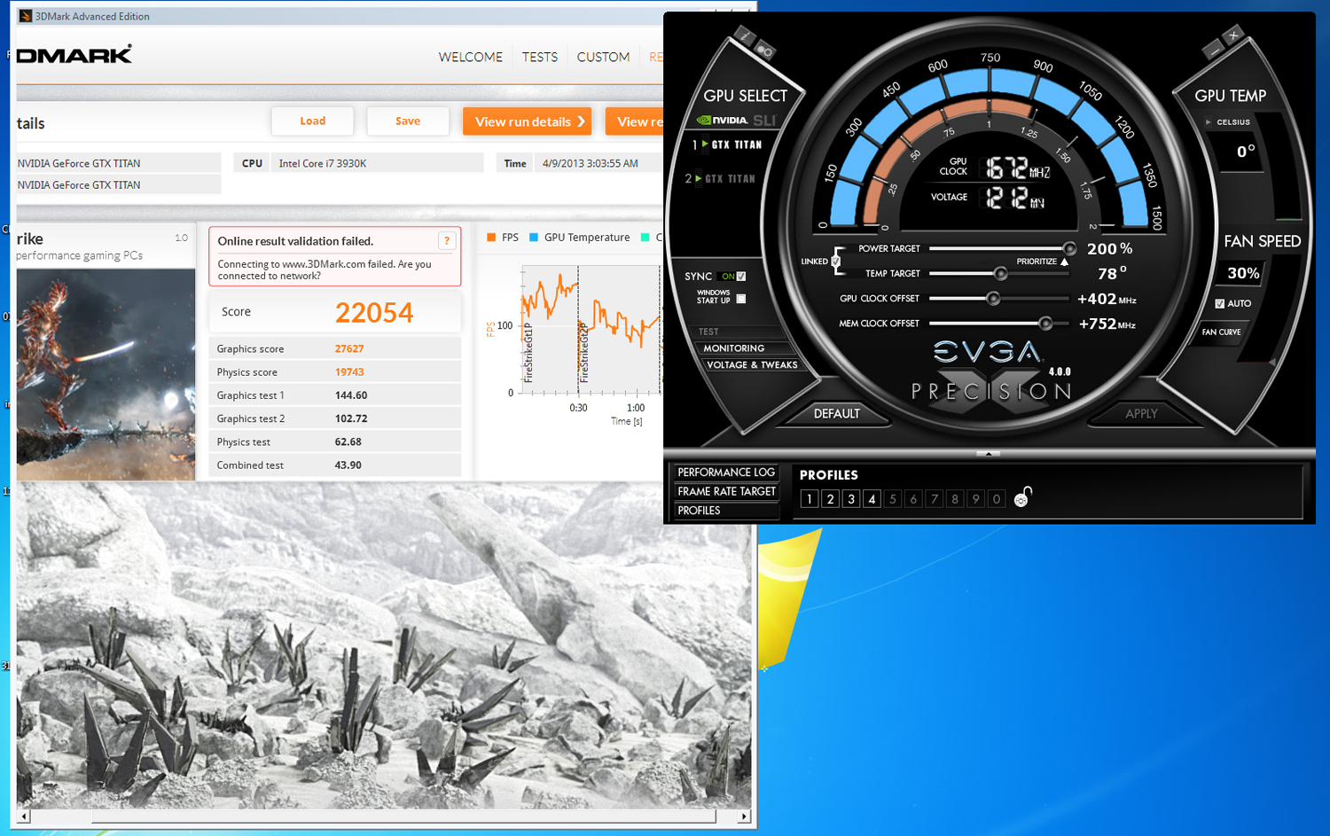Open the TESTS tab in 3DMark
The image size is (1330, 836).
point(540,57)
